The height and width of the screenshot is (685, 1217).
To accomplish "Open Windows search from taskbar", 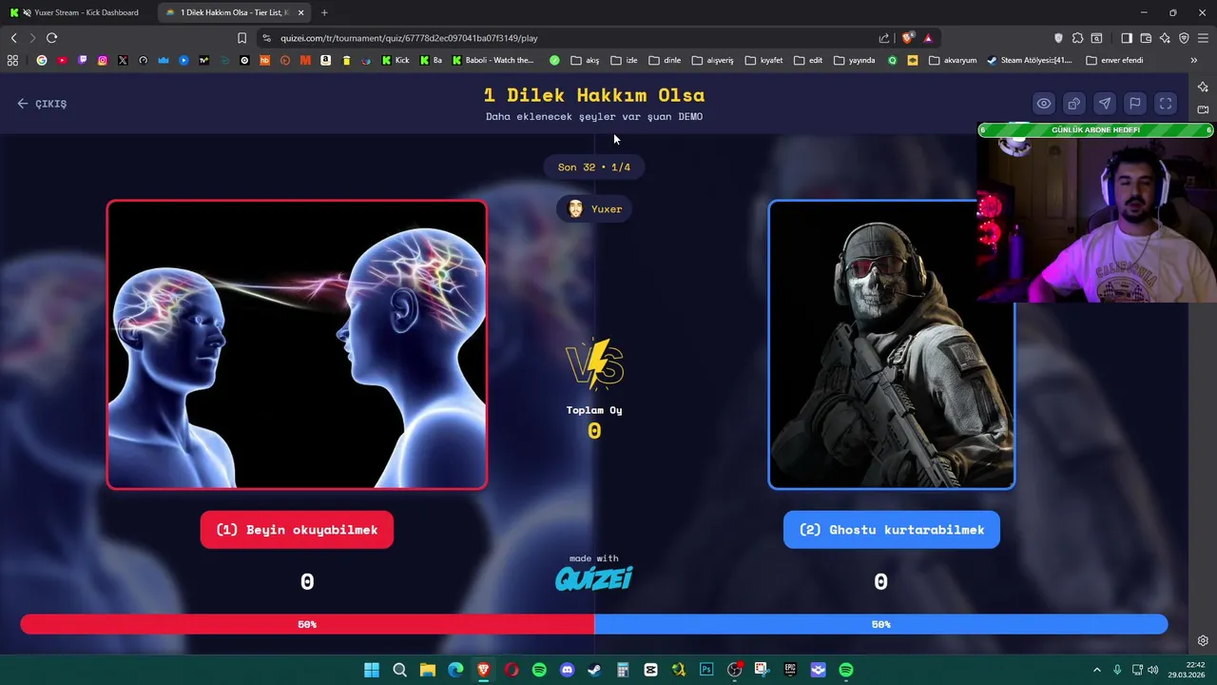I will (399, 670).
